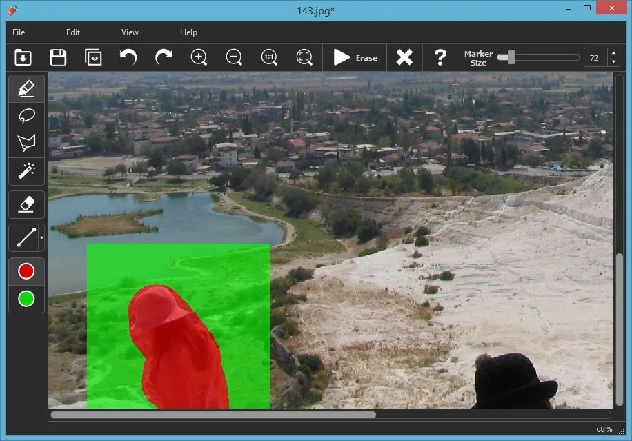Select the Lasso selection tool
632x441 pixels.
tap(26, 116)
